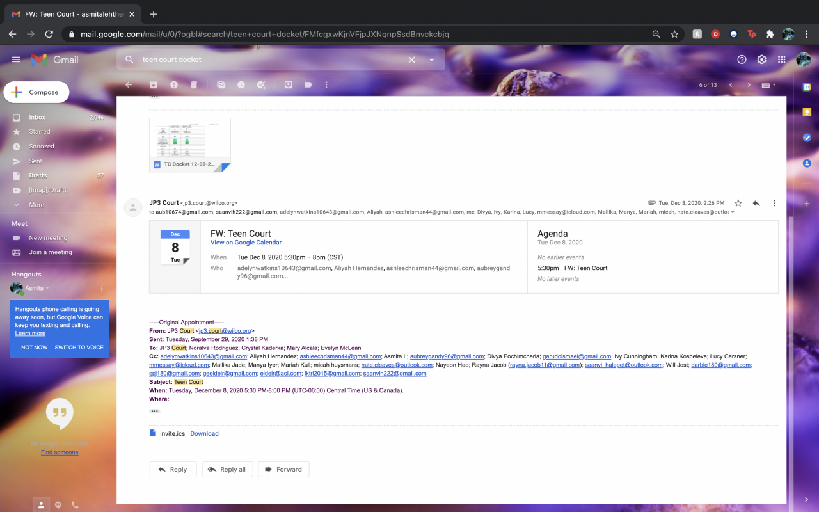Open Google Keep in the side panel
Viewport: 819px width, 512px height.
pyautogui.click(x=807, y=112)
